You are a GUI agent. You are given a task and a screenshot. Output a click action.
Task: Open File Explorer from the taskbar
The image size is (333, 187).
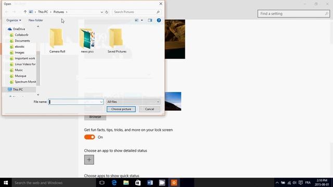(126, 182)
